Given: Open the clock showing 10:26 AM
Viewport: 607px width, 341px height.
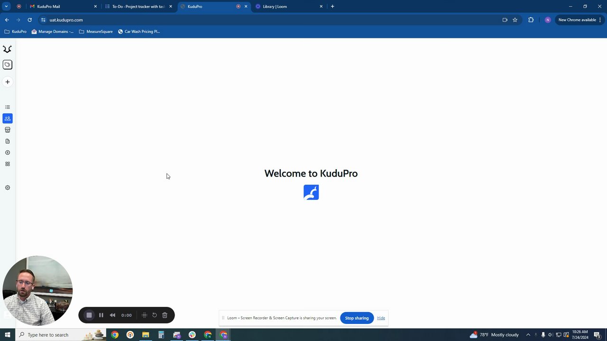Looking at the screenshot, I should pos(580,335).
